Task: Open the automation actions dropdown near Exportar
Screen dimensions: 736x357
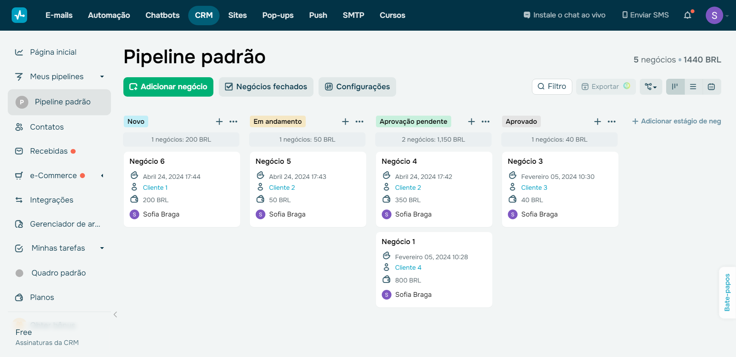Action: [x=651, y=87]
